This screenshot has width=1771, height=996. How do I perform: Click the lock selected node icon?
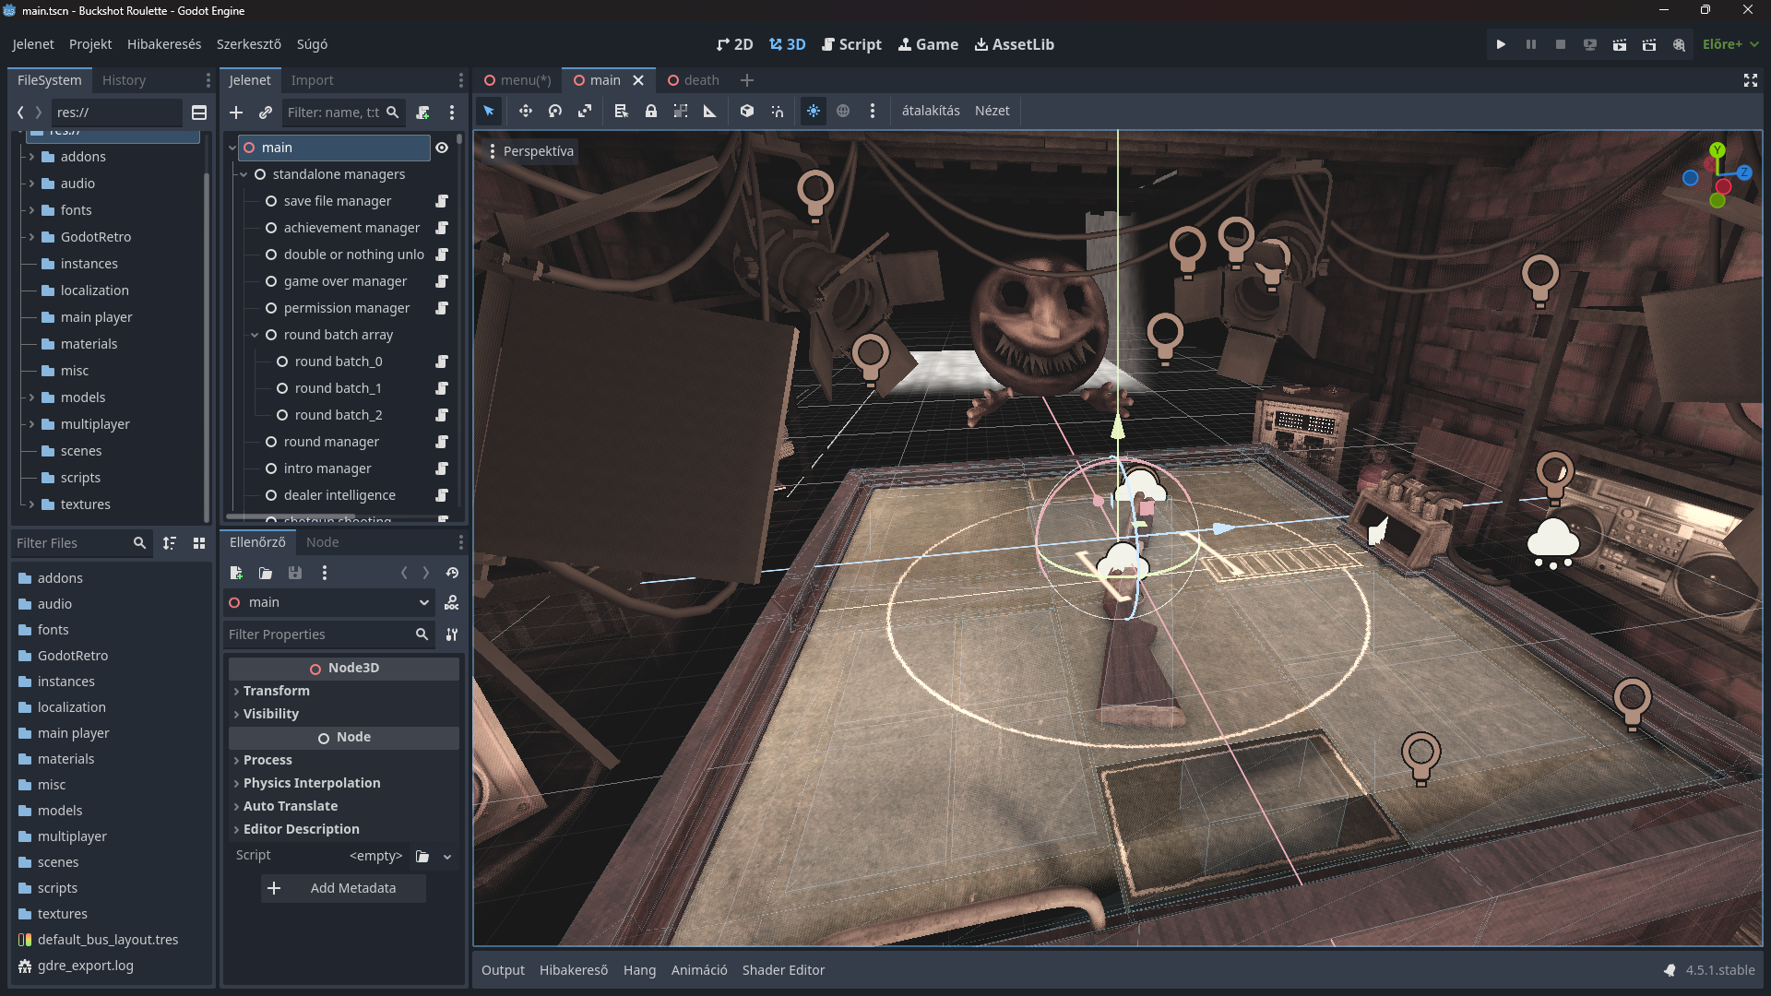(651, 111)
